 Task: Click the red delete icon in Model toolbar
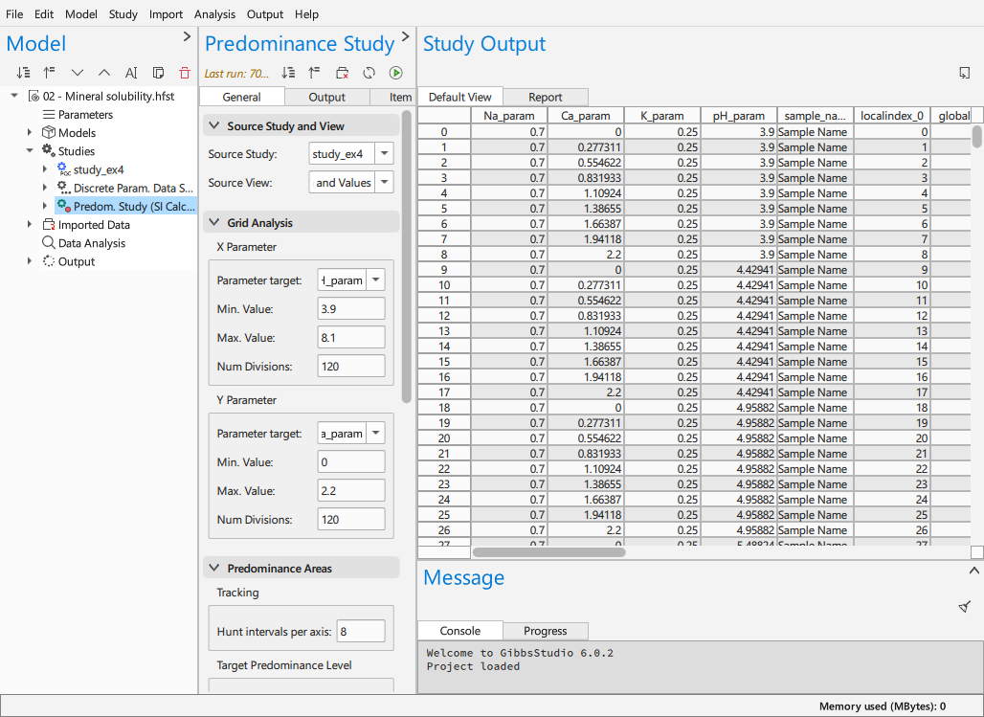(x=185, y=73)
